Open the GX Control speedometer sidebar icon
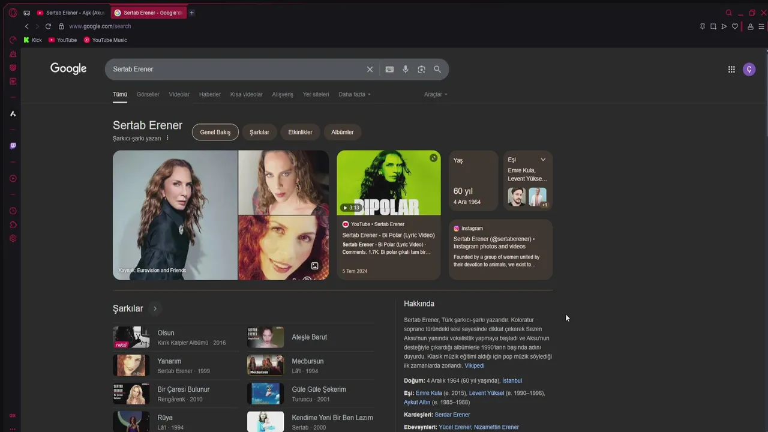This screenshot has height=432, width=768. tap(13, 40)
